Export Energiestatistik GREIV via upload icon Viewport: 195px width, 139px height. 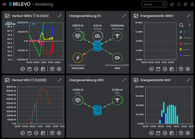coord(181,69)
